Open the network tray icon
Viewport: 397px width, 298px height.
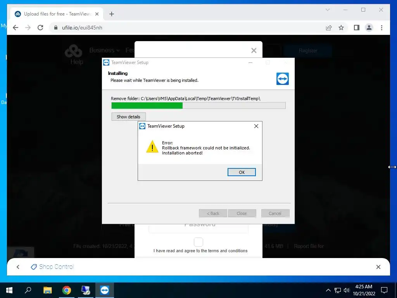click(338, 290)
